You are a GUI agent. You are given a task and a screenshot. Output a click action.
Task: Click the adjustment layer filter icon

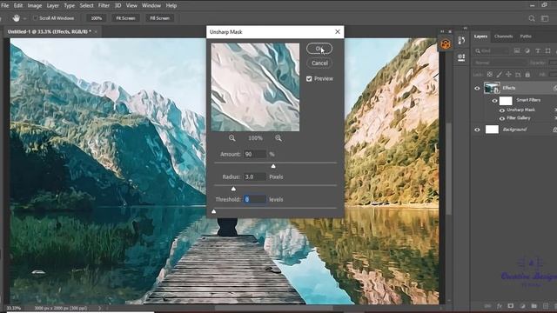coord(527,50)
